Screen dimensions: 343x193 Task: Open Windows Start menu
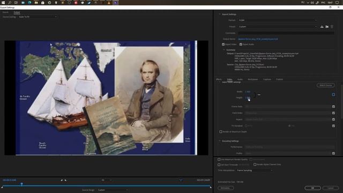click(x=3, y=3)
